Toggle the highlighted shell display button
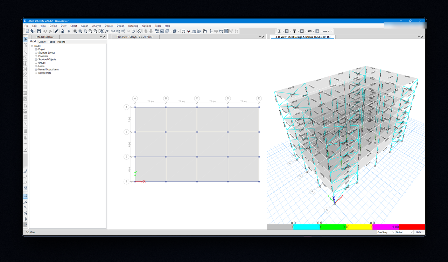 coord(226,31)
